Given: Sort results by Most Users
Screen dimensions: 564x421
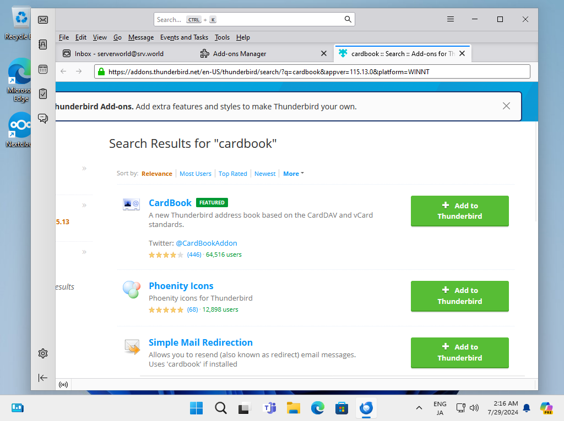Looking at the screenshot, I should tap(196, 174).
